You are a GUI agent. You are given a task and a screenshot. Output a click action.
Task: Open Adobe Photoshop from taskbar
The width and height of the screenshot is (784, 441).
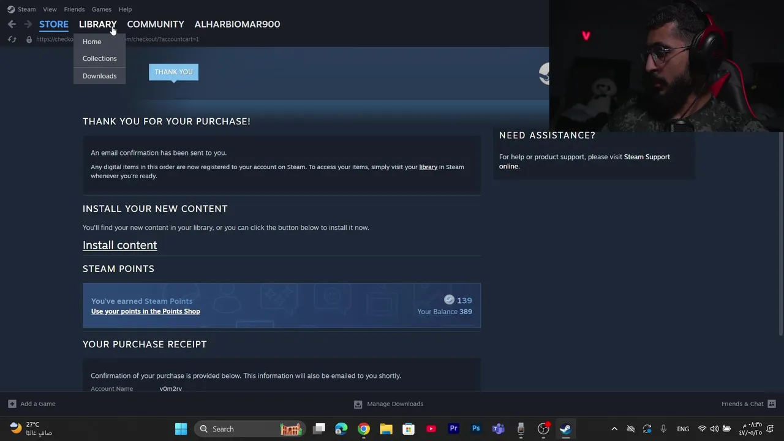(476, 429)
